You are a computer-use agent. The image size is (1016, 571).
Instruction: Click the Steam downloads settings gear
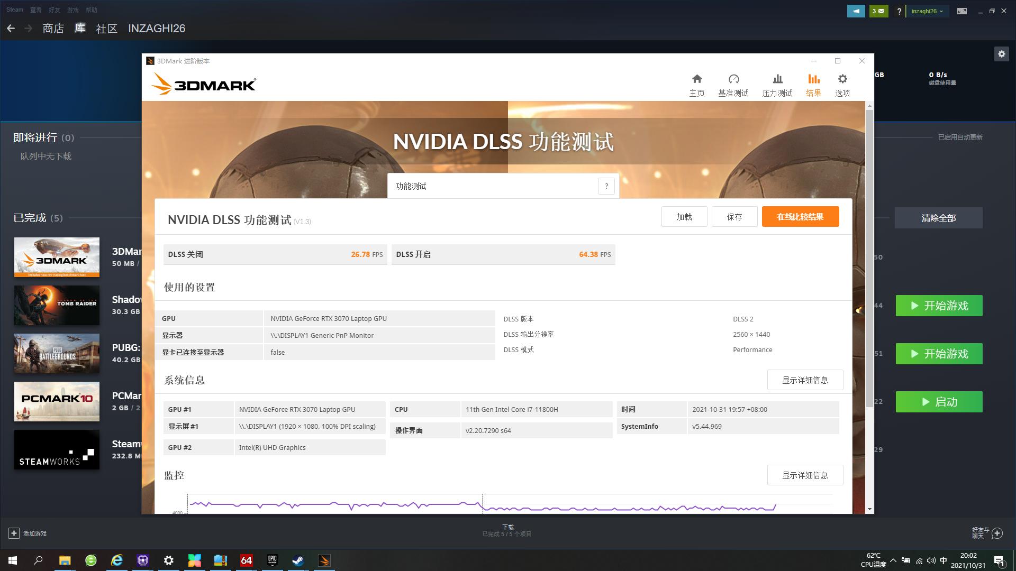[x=1002, y=53]
